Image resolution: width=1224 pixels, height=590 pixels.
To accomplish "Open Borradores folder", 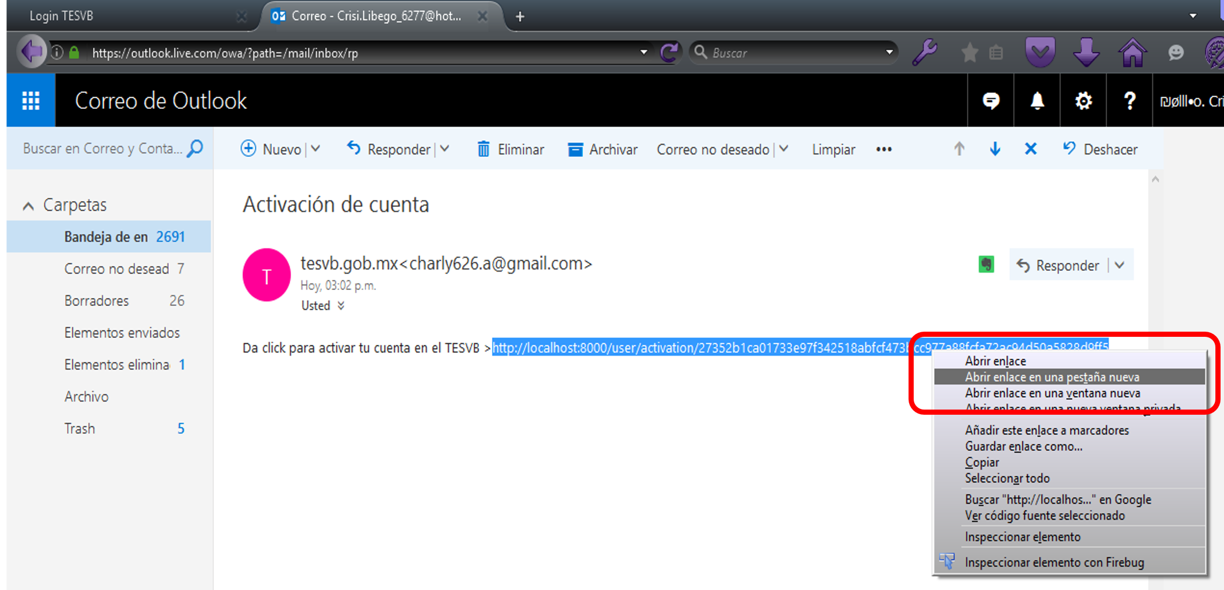I will [109, 301].
